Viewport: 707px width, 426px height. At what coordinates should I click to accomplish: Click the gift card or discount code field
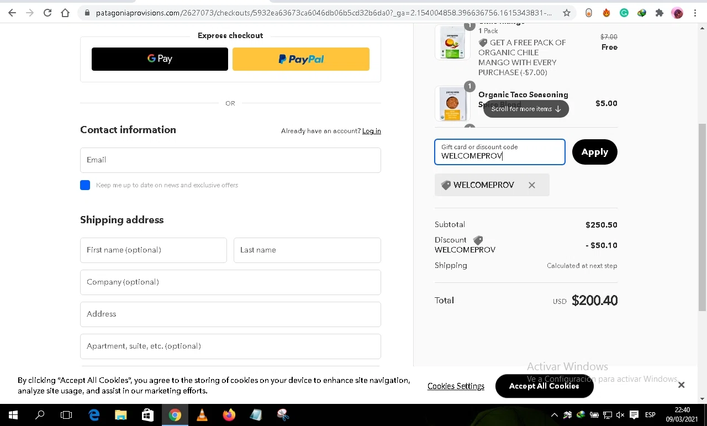pos(500,152)
